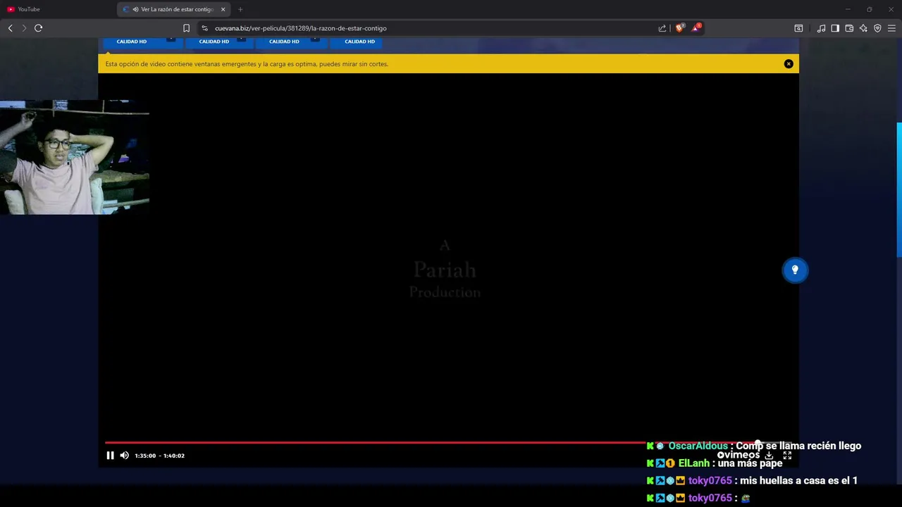Close the 'Ver La razón de estar contigo' tab

223,9
